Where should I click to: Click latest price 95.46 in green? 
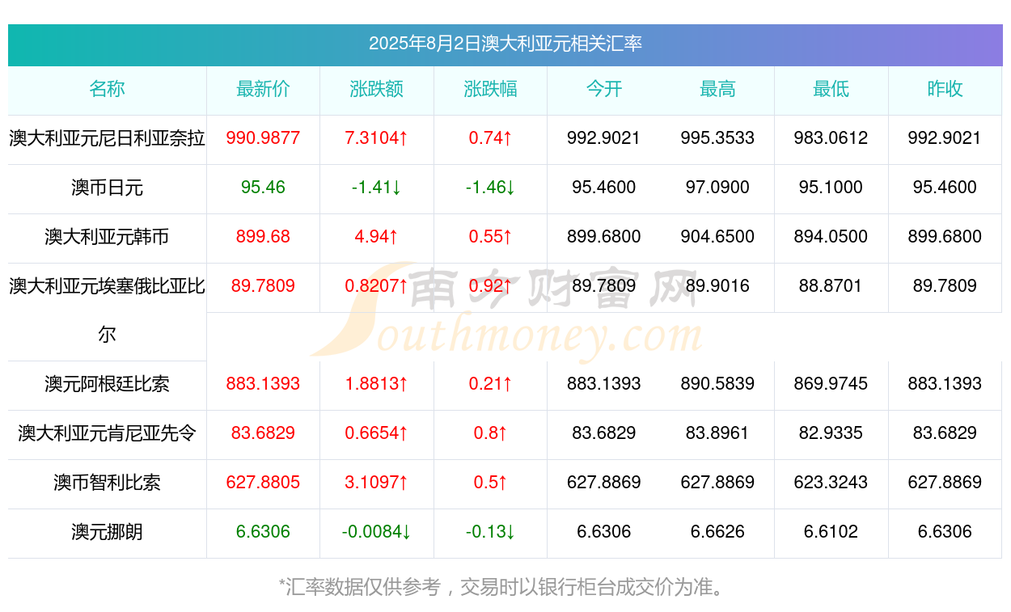click(x=263, y=188)
